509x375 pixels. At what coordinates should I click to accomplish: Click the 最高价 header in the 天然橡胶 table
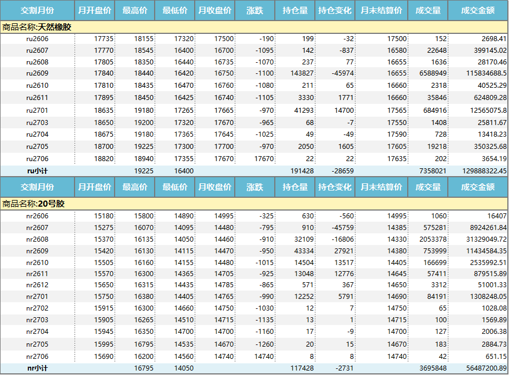[135, 11]
